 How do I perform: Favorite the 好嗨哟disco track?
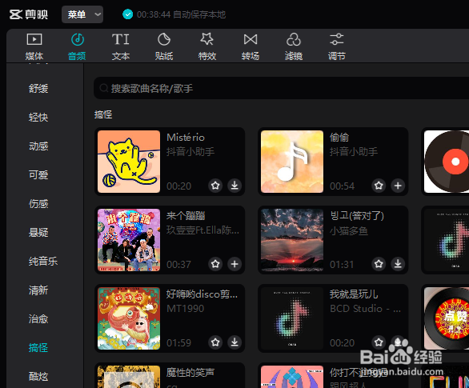click(x=215, y=342)
